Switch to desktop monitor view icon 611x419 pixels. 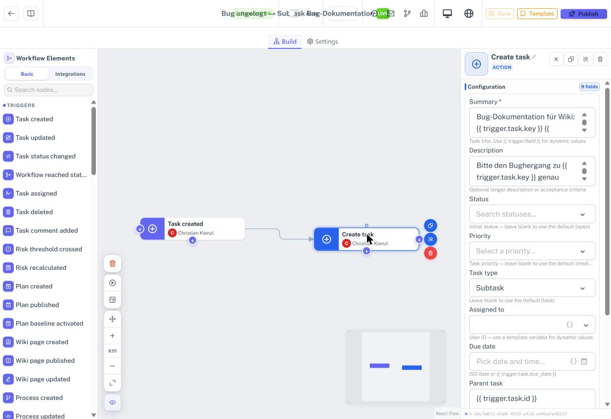pyautogui.click(x=447, y=14)
